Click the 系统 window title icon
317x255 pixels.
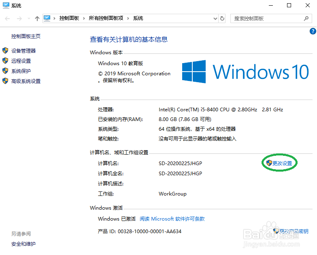point(6,5)
